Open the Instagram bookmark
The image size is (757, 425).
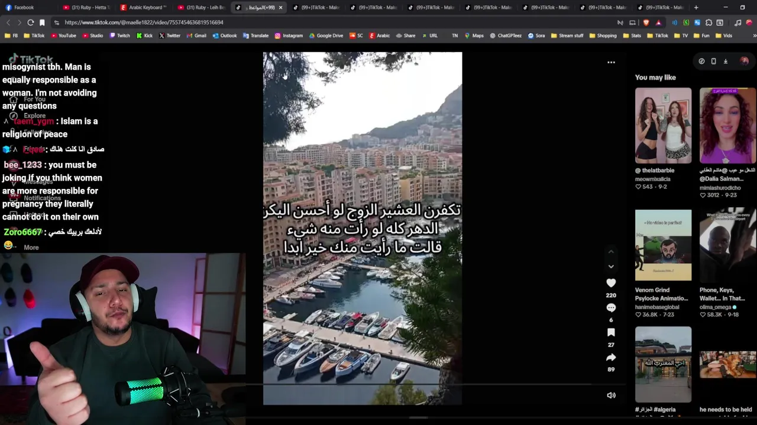[x=289, y=35]
